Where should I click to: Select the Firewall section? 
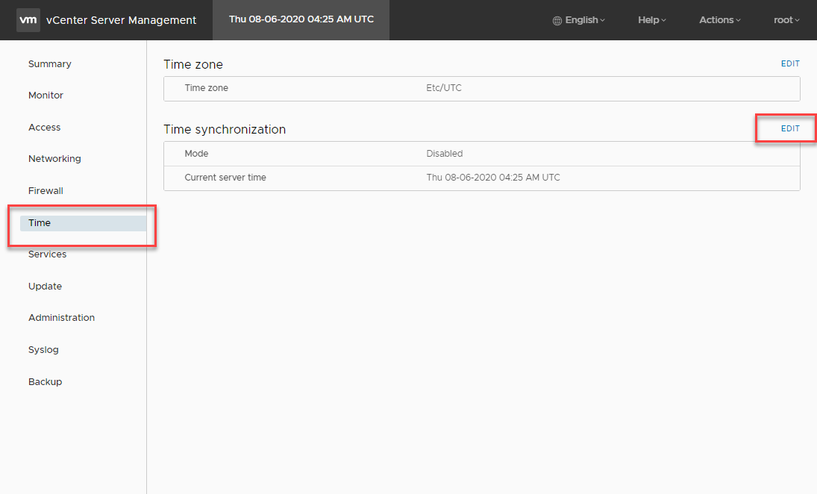46,190
